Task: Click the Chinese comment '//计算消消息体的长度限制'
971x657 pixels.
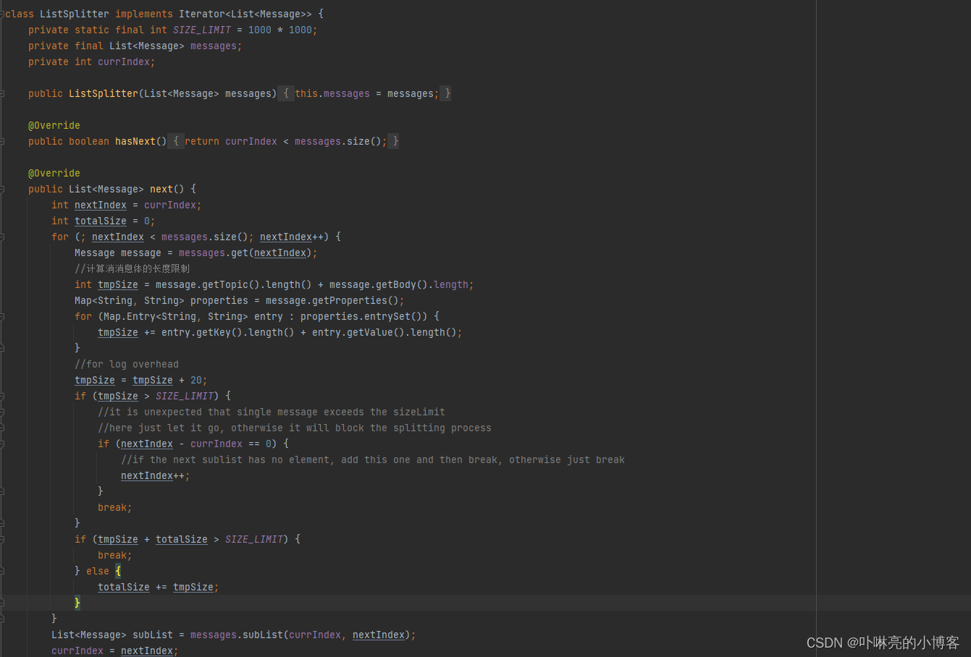Action: click(x=133, y=268)
